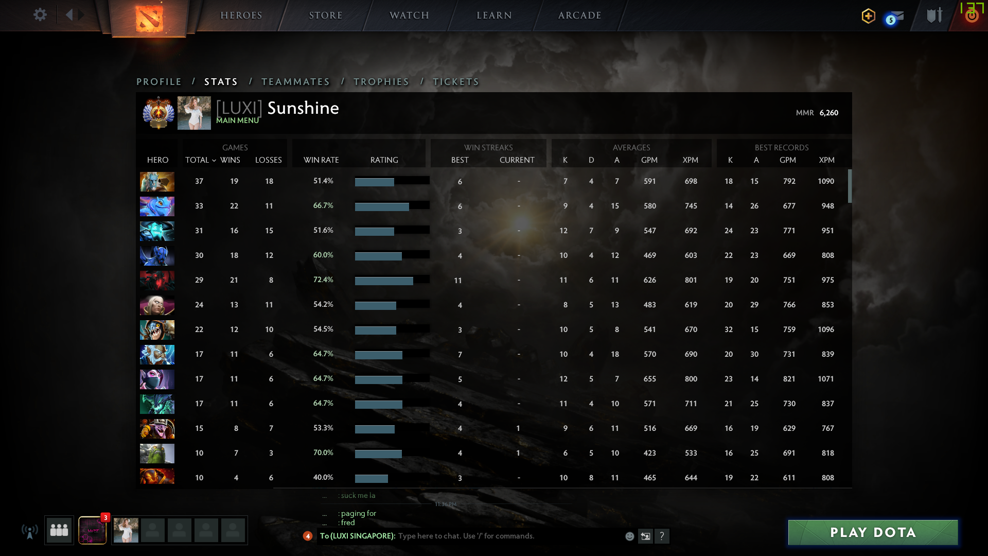
Task: Open the chat wheel icon next to the emoticon
Action: tap(646, 536)
